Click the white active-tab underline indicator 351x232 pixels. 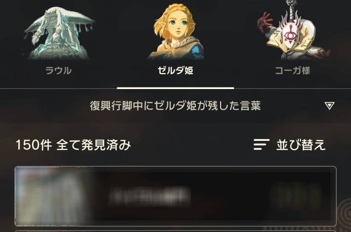[175, 88]
